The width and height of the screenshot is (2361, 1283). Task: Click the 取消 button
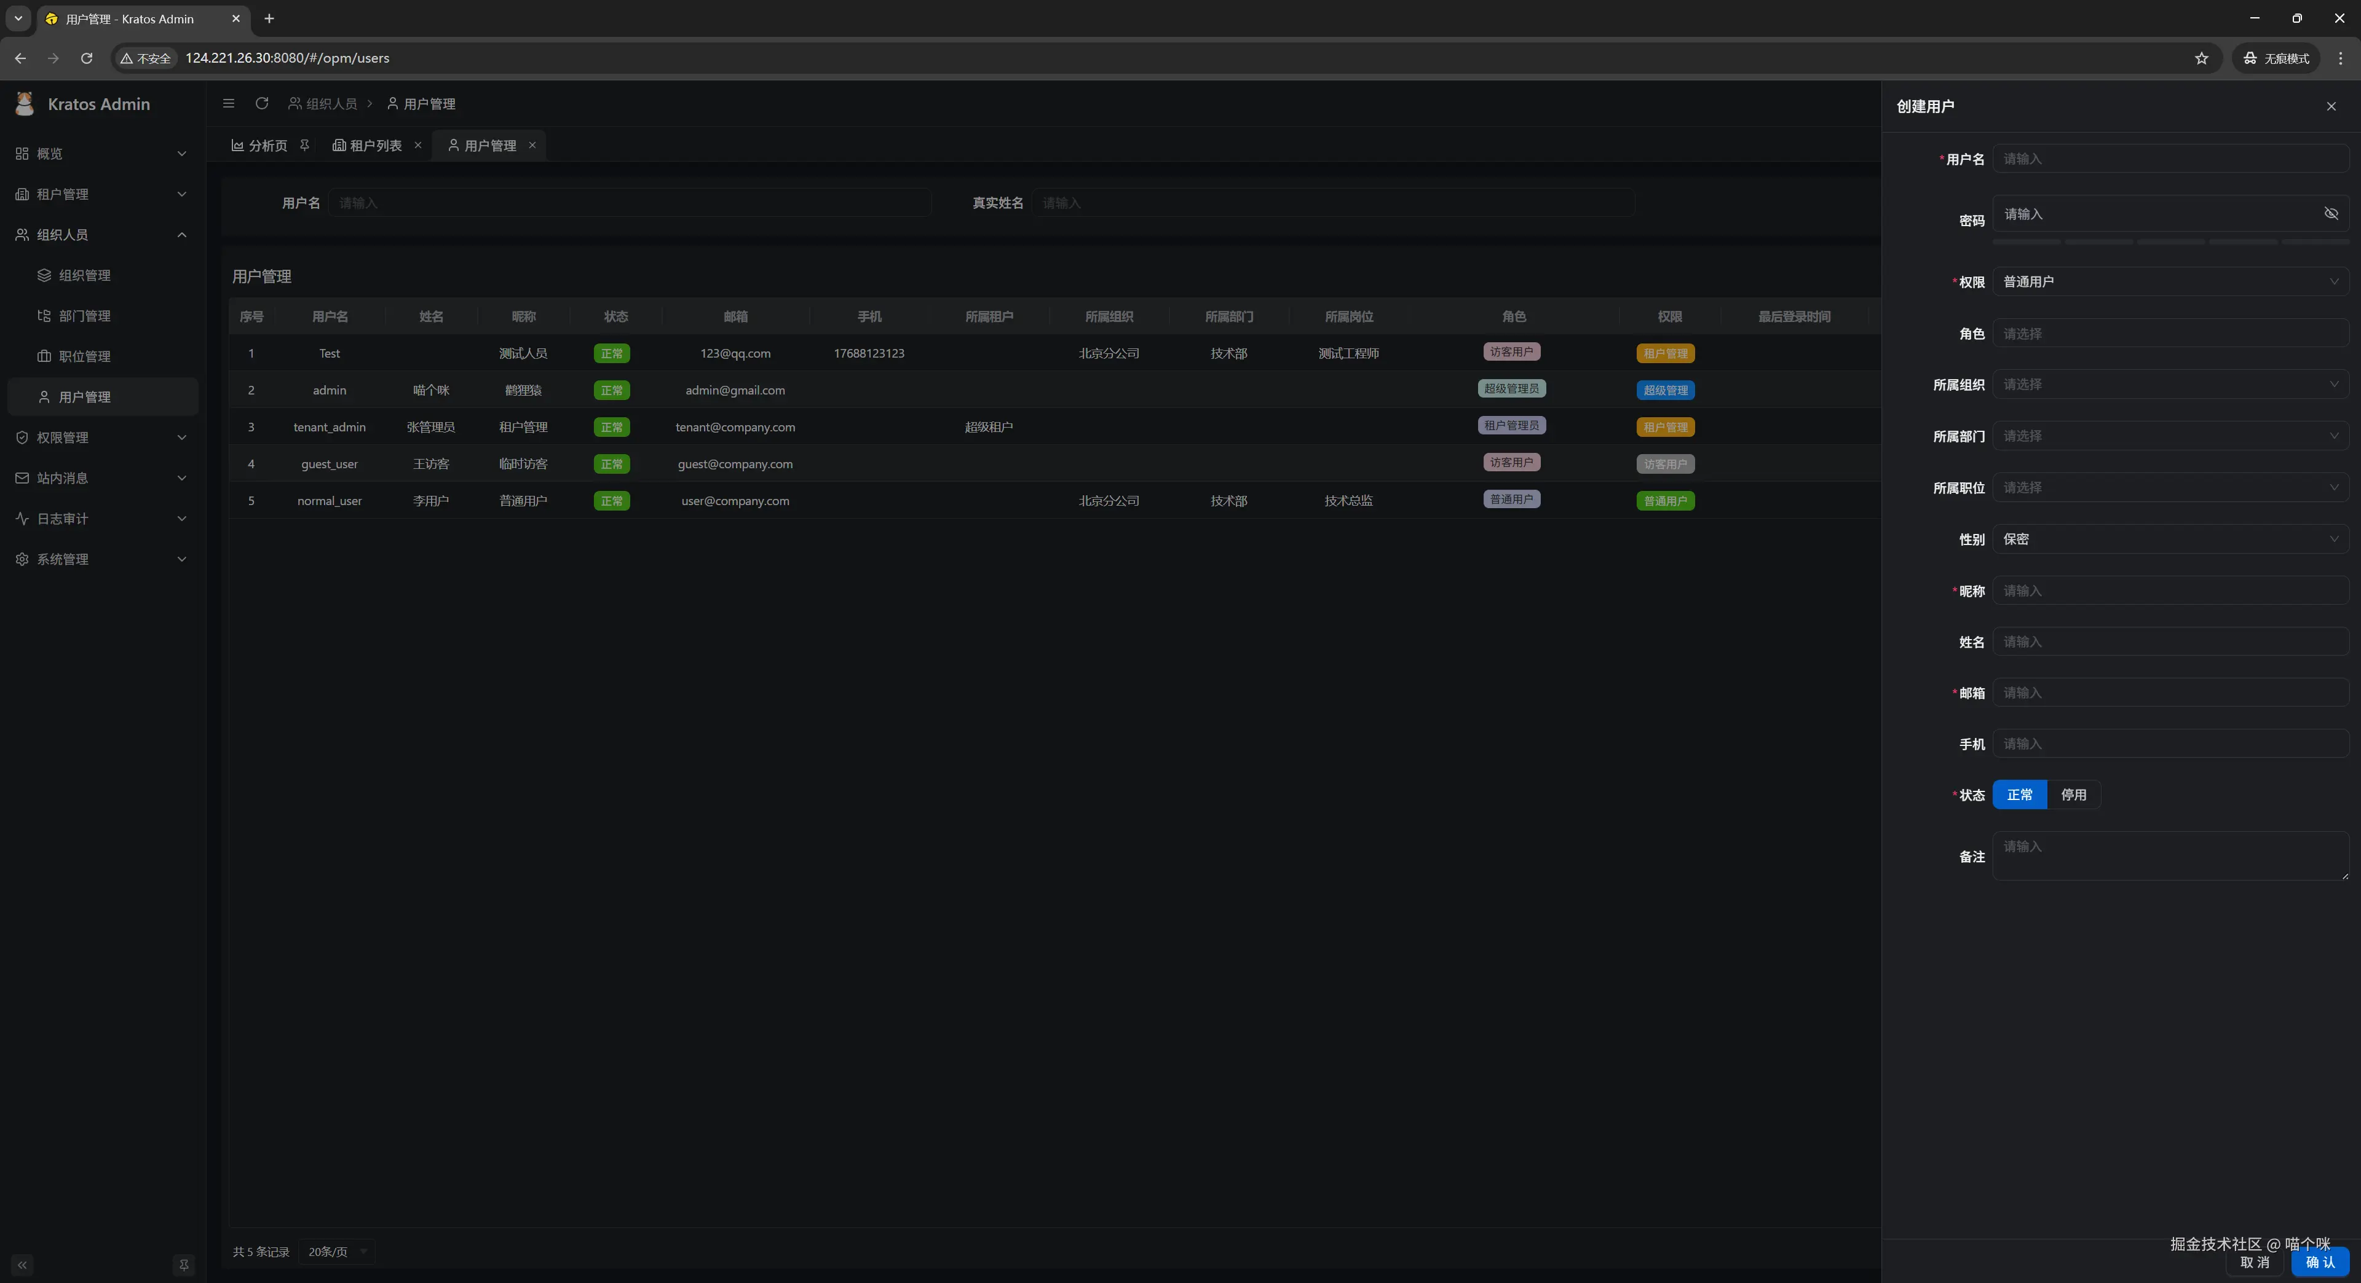(x=2255, y=1262)
